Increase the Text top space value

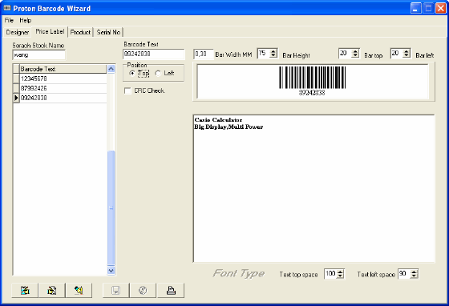340,272
